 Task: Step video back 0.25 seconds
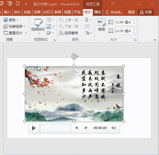click(77, 128)
